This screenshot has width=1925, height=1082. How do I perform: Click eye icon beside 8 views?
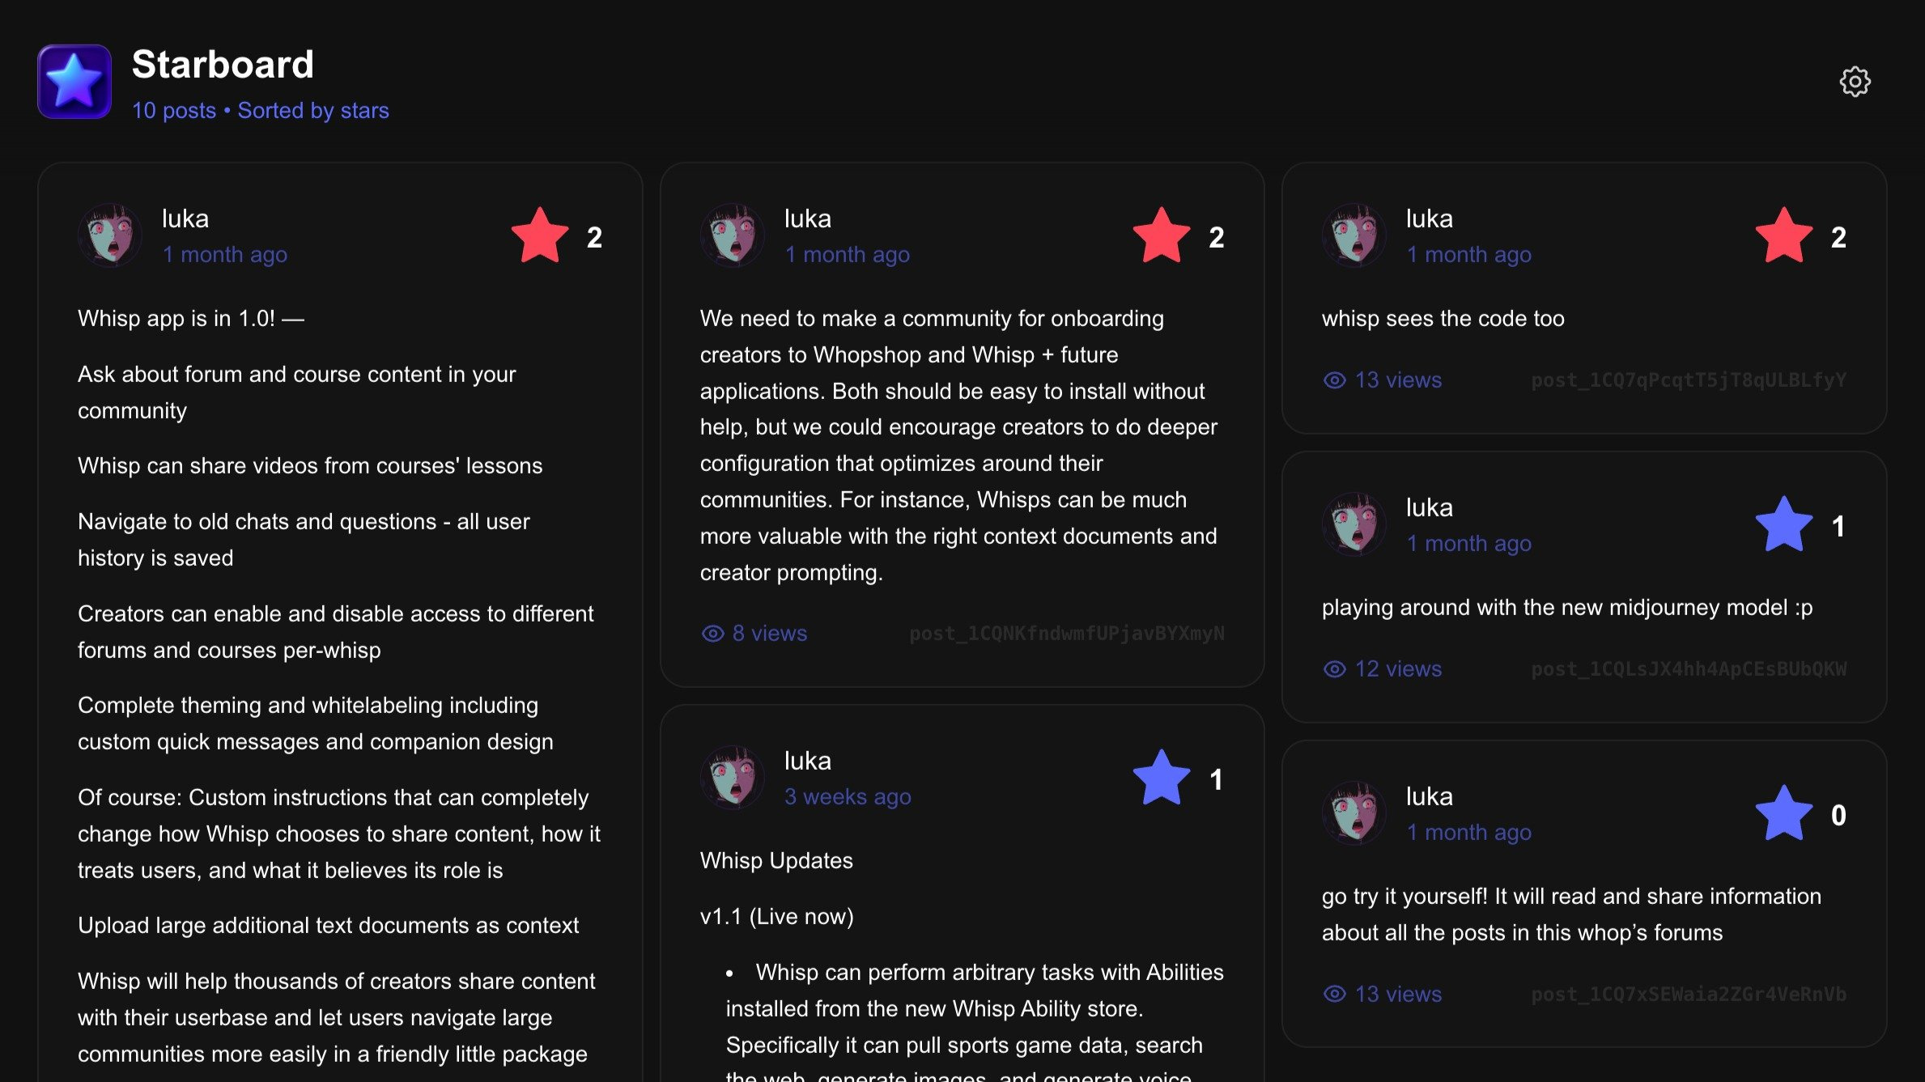[x=712, y=634]
